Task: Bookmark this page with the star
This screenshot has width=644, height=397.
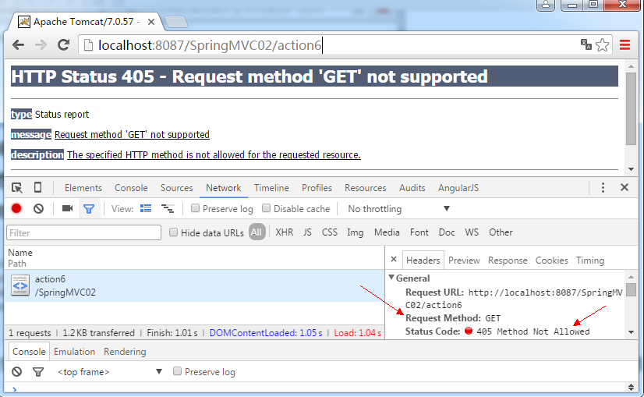Action: click(x=602, y=44)
